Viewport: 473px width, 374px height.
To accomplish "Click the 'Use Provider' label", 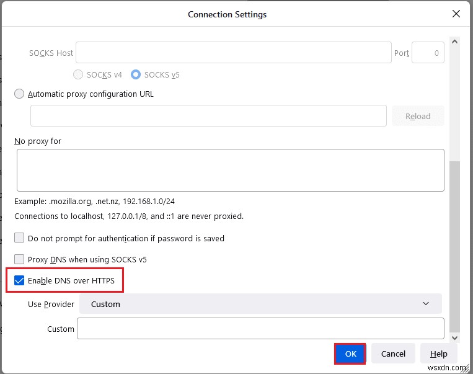I will coord(51,304).
